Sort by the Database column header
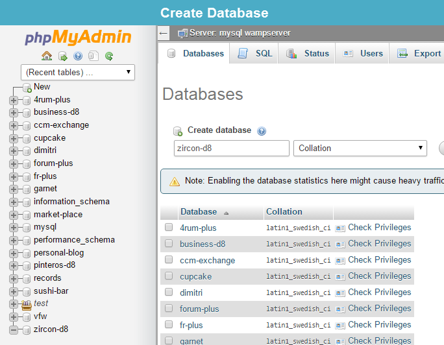The width and height of the screenshot is (444, 345). point(199,212)
